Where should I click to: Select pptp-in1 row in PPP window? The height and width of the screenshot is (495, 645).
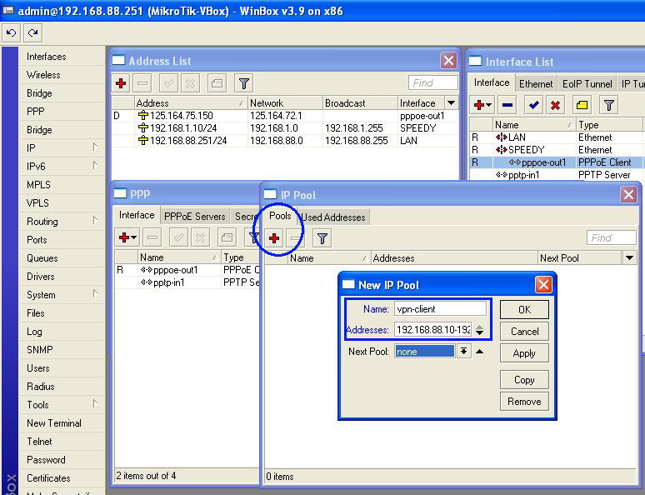coord(187,282)
